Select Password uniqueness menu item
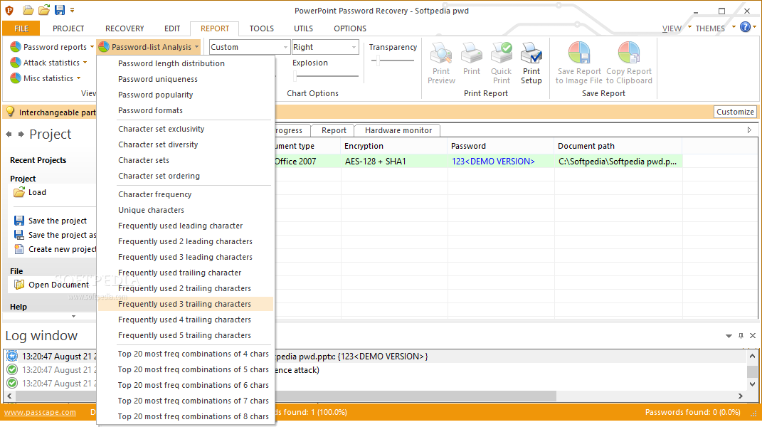The height and width of the screenshot is (427, 762). click(x=185, y=79)
